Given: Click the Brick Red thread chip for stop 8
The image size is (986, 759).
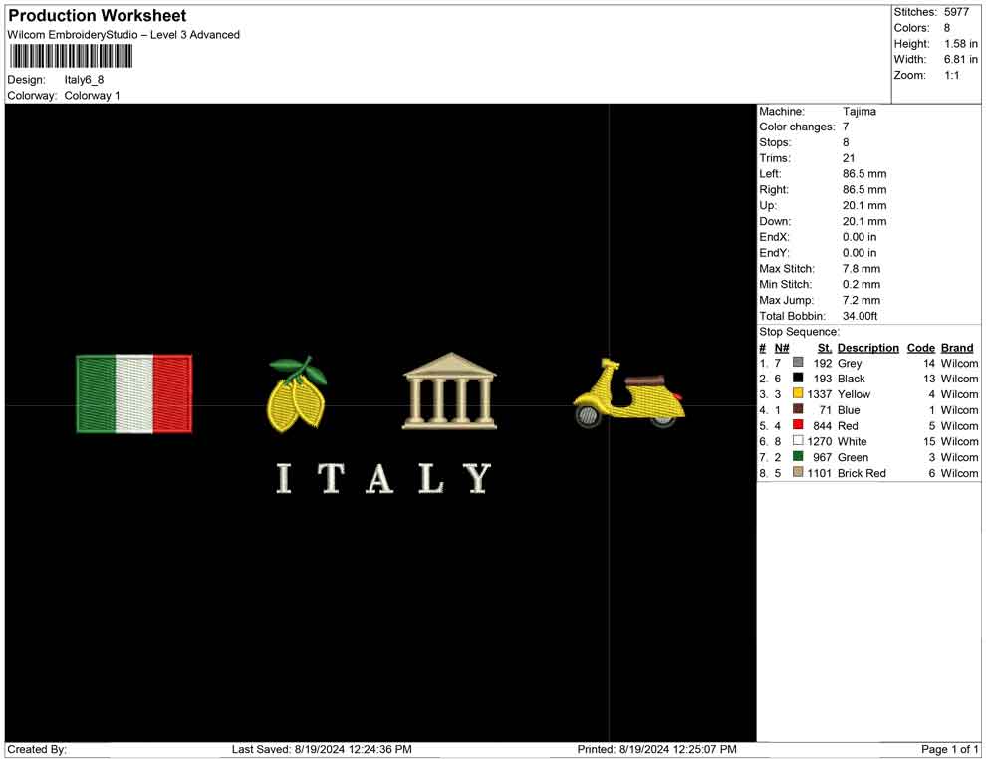Looking at the screenshot, I should coord(798,473).
